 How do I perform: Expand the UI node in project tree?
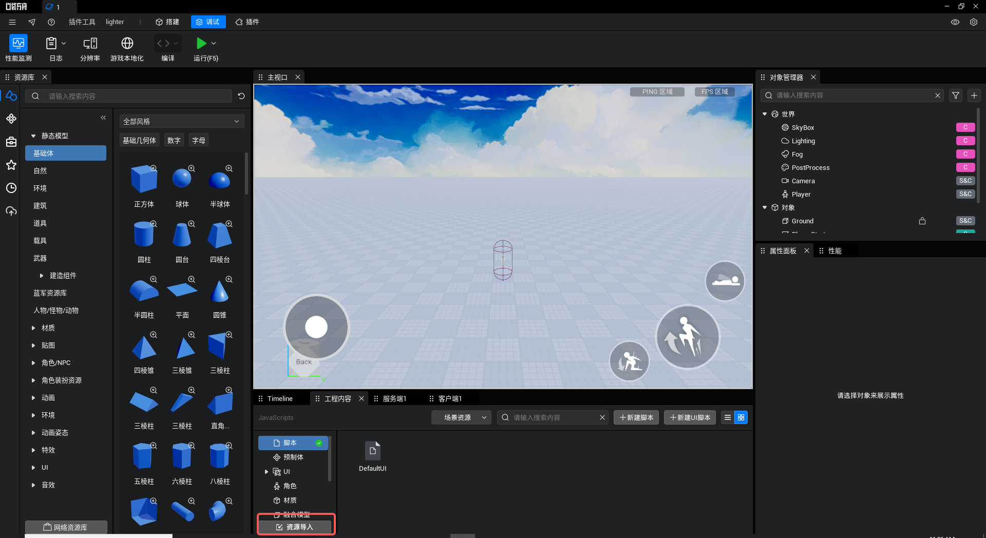pyautogui.click(x=266, y=471)
